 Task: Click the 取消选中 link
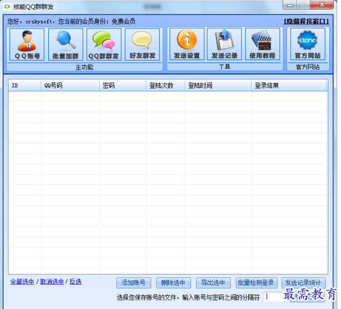52,282
